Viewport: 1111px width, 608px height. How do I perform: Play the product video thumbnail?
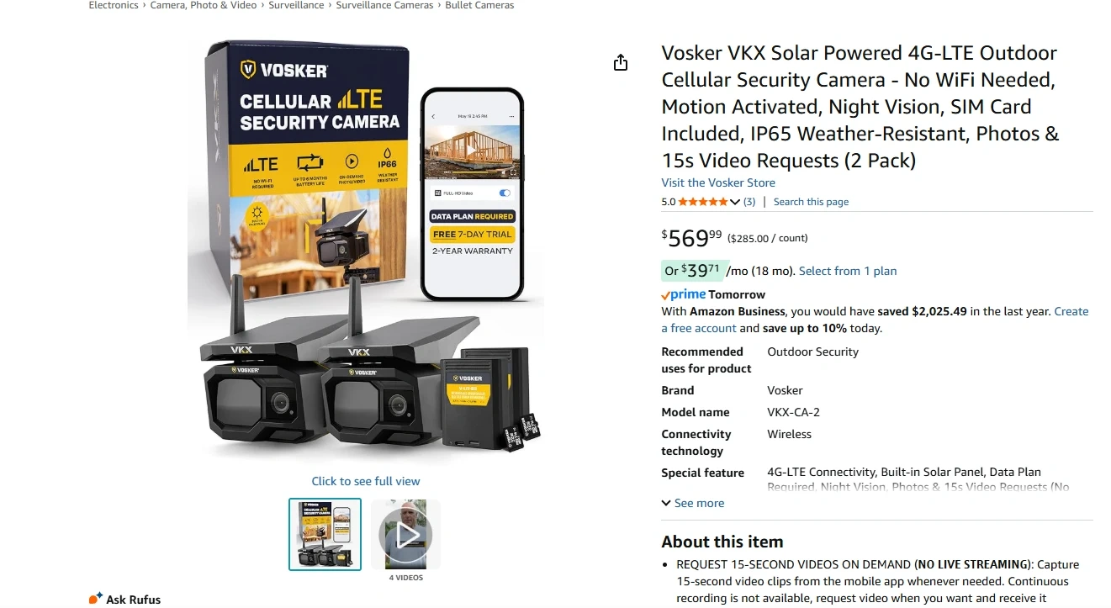click(x=405, y=535)
